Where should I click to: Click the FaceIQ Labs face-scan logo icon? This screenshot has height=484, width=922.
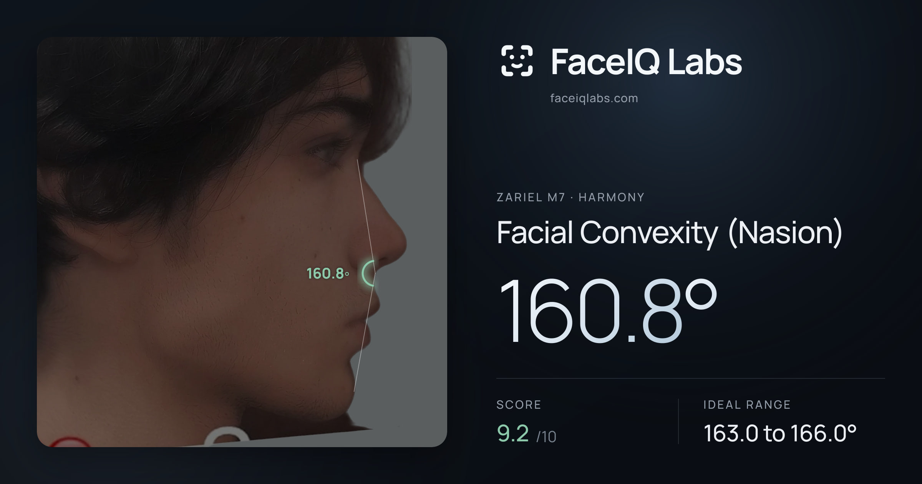click(517, 61)
